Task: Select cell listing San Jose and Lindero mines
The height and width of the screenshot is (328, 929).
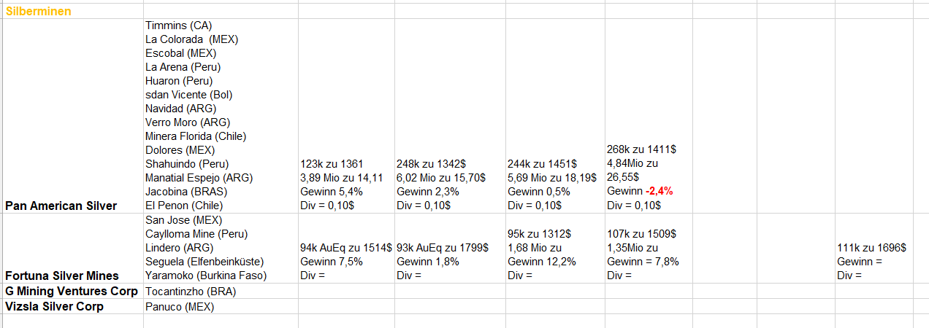Action: click(220, 248)
